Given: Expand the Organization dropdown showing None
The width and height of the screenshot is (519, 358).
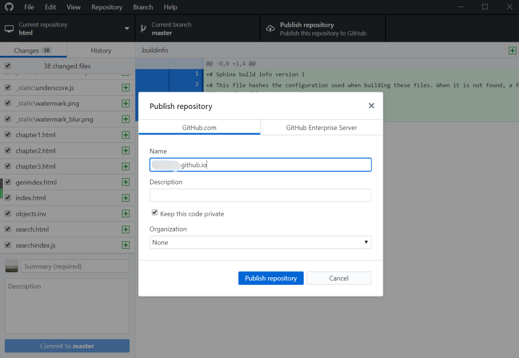Looking at the screenshot, I should pyautogui.click(x=261, y=242).
